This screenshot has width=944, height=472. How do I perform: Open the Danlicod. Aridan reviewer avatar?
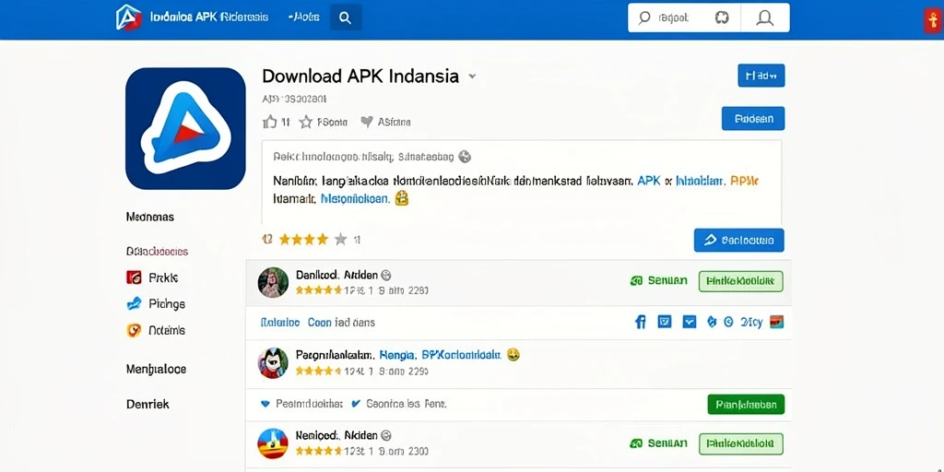273,282
